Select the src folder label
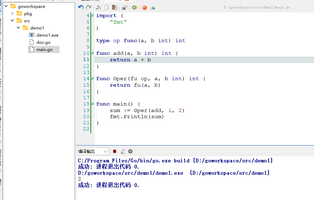The width and height of the screenshot is (314, 200). [27, 21]
